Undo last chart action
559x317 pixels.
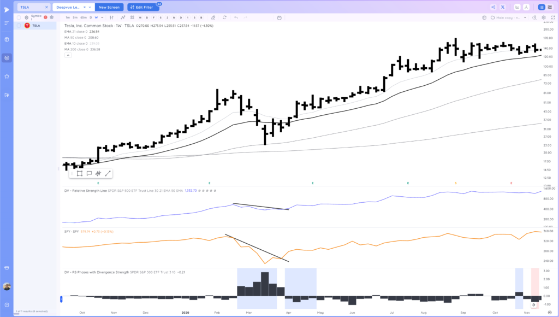[236, 17]
